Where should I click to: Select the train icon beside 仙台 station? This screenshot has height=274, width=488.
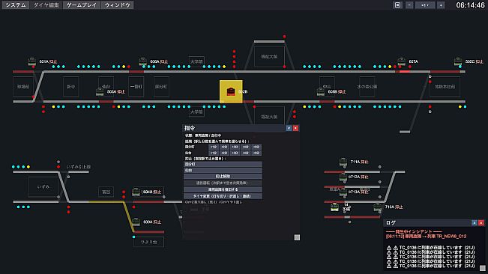point(100,91)
